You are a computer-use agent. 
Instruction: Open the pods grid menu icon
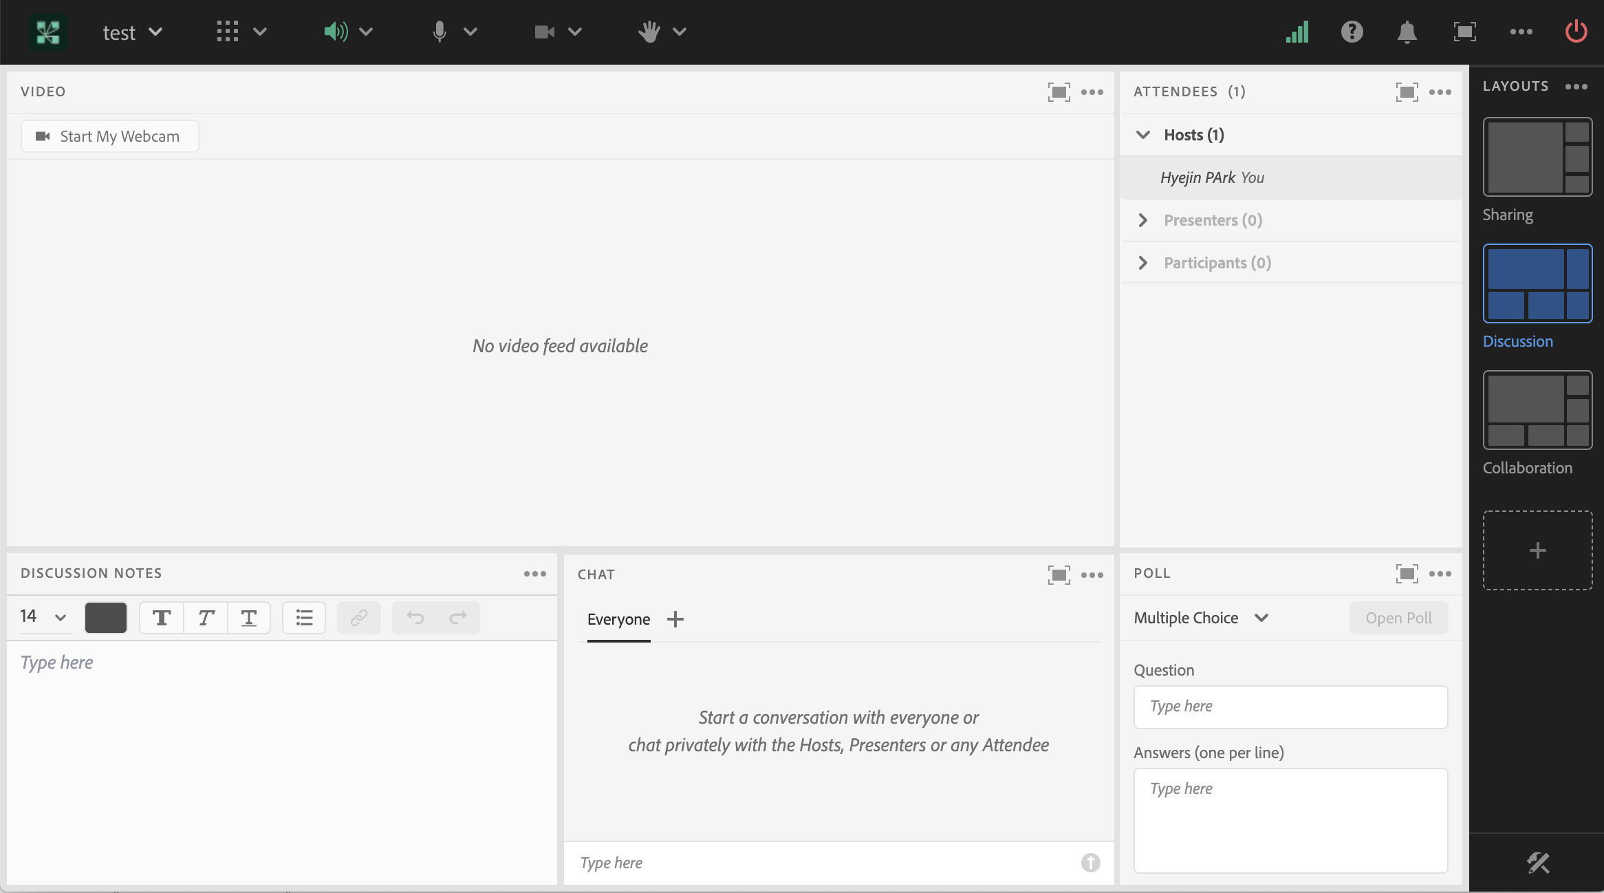coord(228,32)
